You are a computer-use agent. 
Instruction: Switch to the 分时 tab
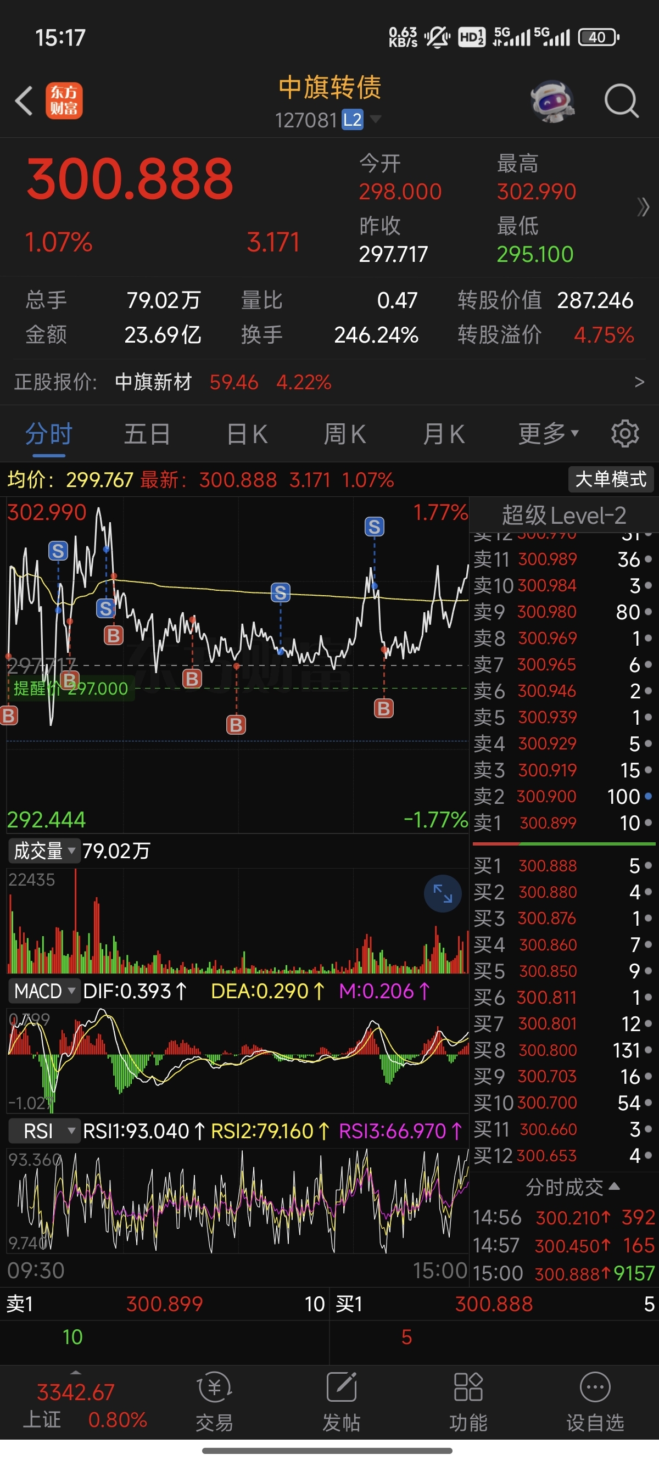click(x=49, y=434)
